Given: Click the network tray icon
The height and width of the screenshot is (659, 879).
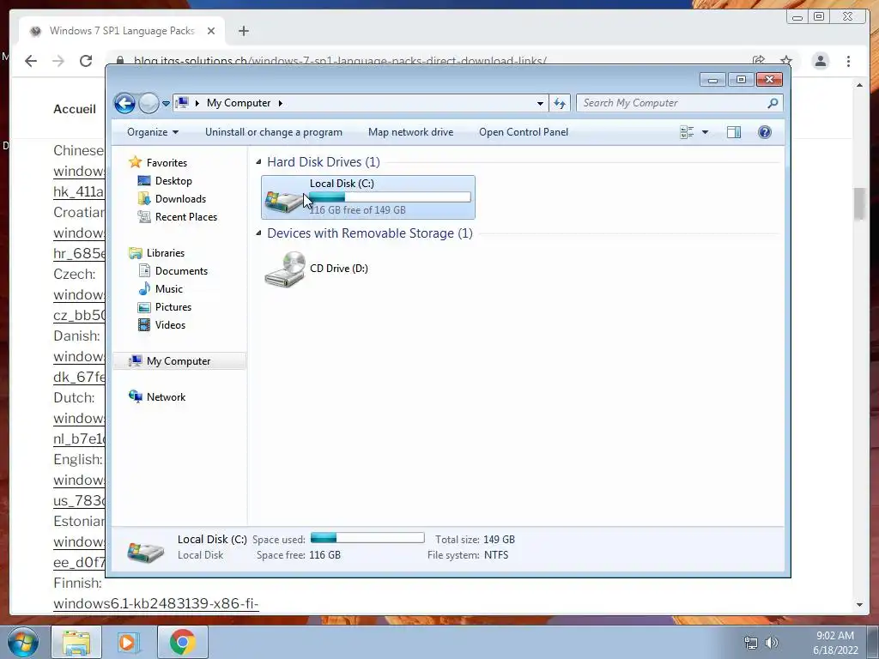Looking at the screenshot, I should (x=751, y=643).
